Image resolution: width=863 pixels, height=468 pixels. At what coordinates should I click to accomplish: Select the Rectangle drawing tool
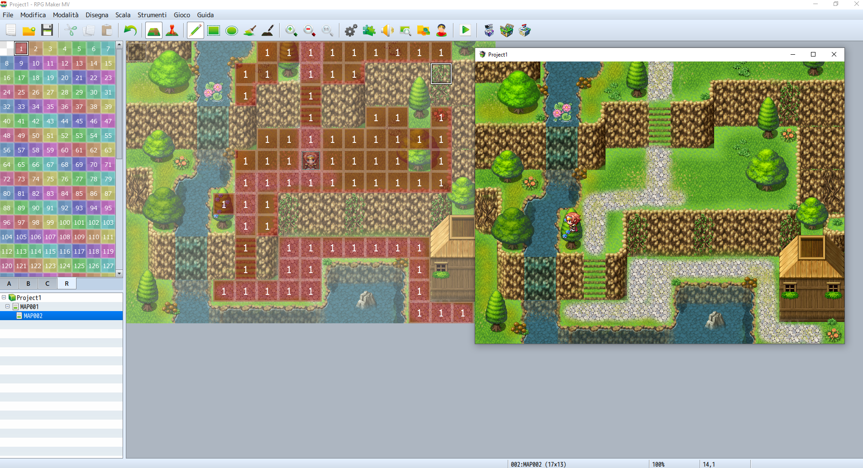coord(214,30)
